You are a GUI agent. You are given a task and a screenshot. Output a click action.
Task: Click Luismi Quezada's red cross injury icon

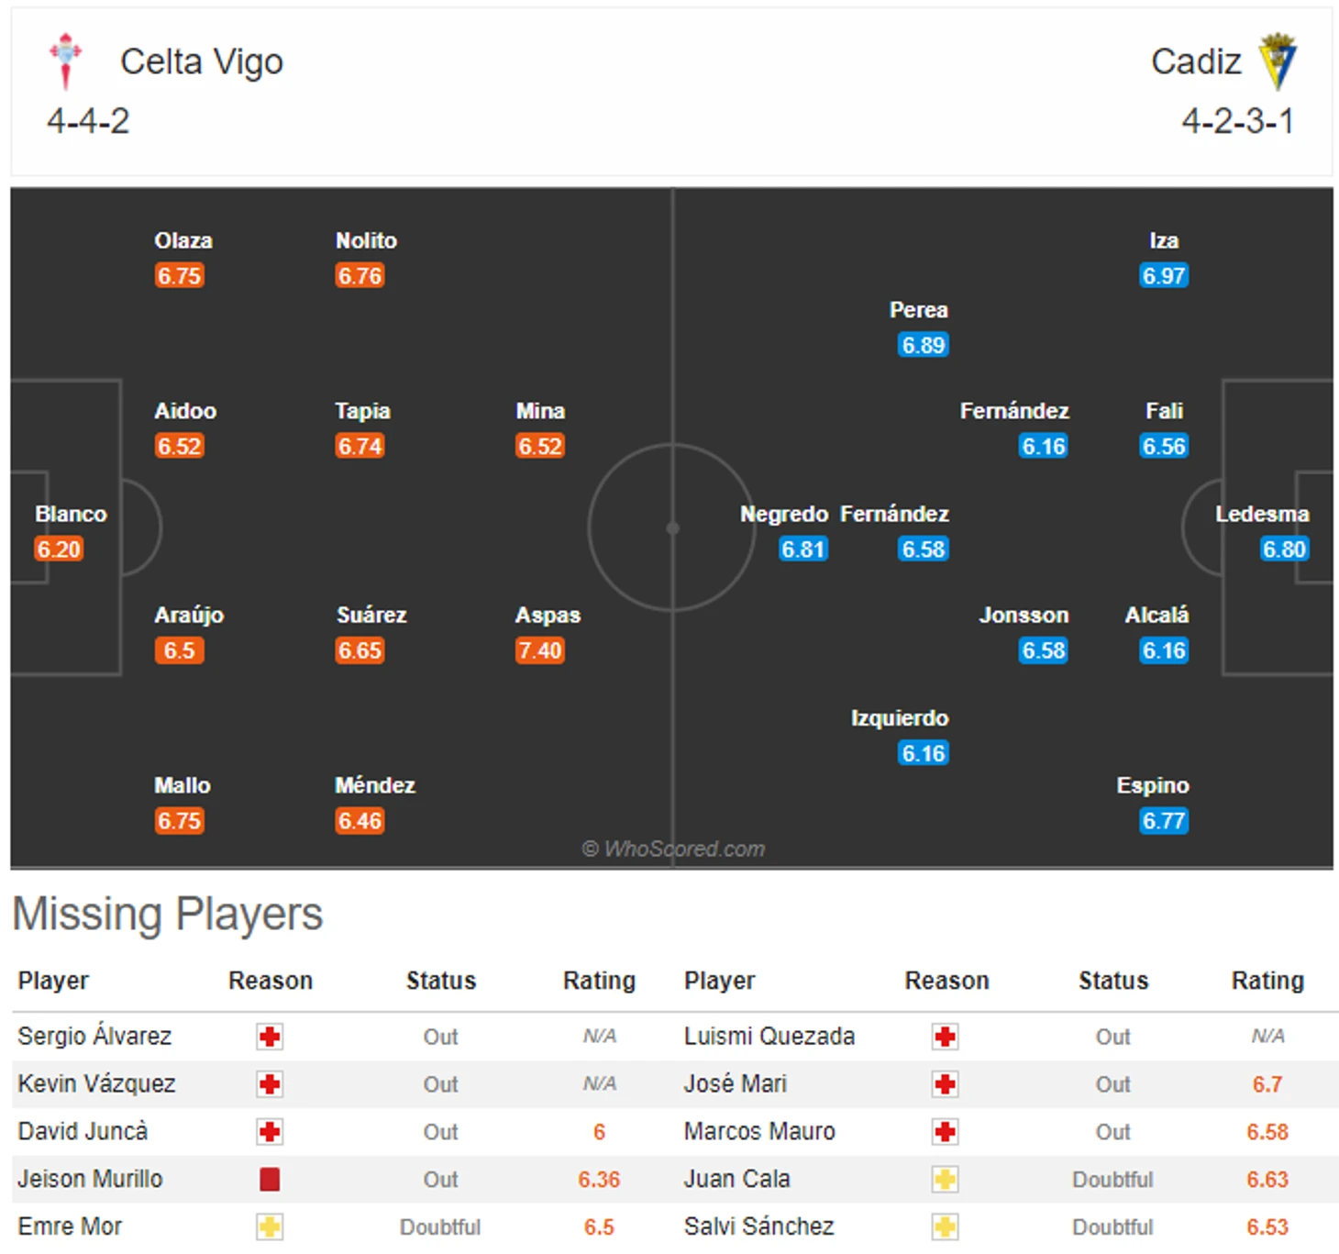click(x=946, y=1037)
